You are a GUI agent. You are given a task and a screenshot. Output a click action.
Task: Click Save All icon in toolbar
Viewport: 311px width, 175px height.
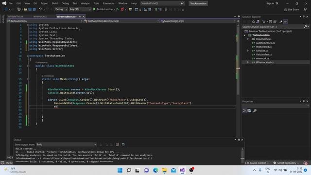click(34, 9)
